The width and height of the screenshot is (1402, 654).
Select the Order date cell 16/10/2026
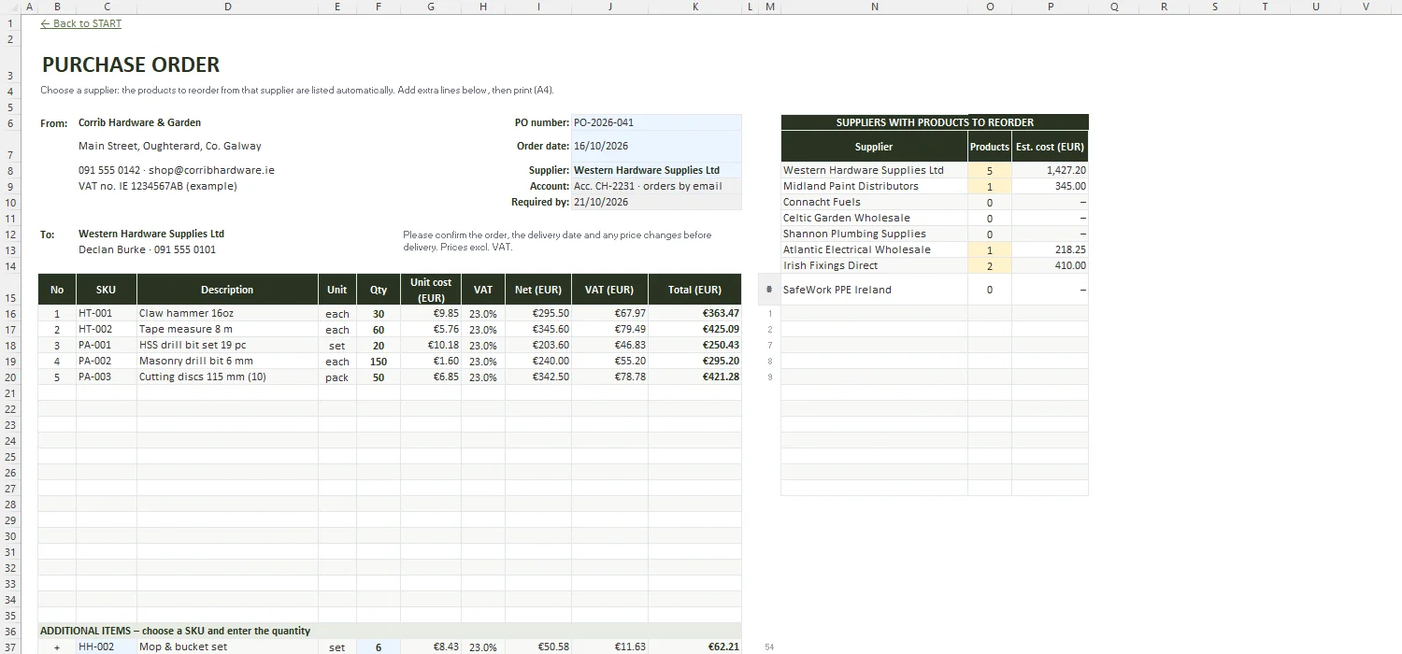[656, 146]
